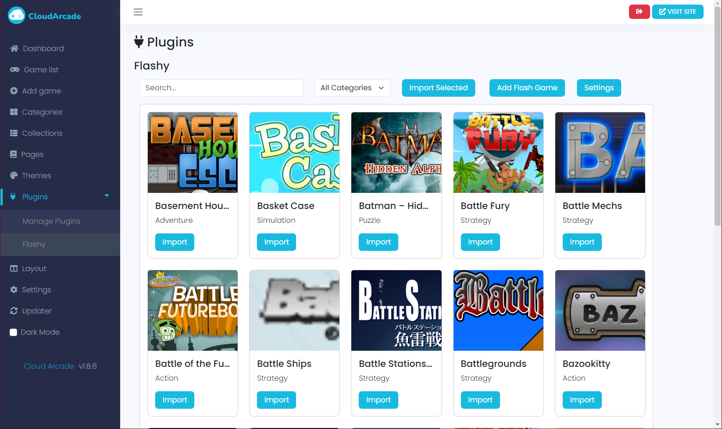
Task: Select the Bazookitty thumbnail
Action: point(600,310)
